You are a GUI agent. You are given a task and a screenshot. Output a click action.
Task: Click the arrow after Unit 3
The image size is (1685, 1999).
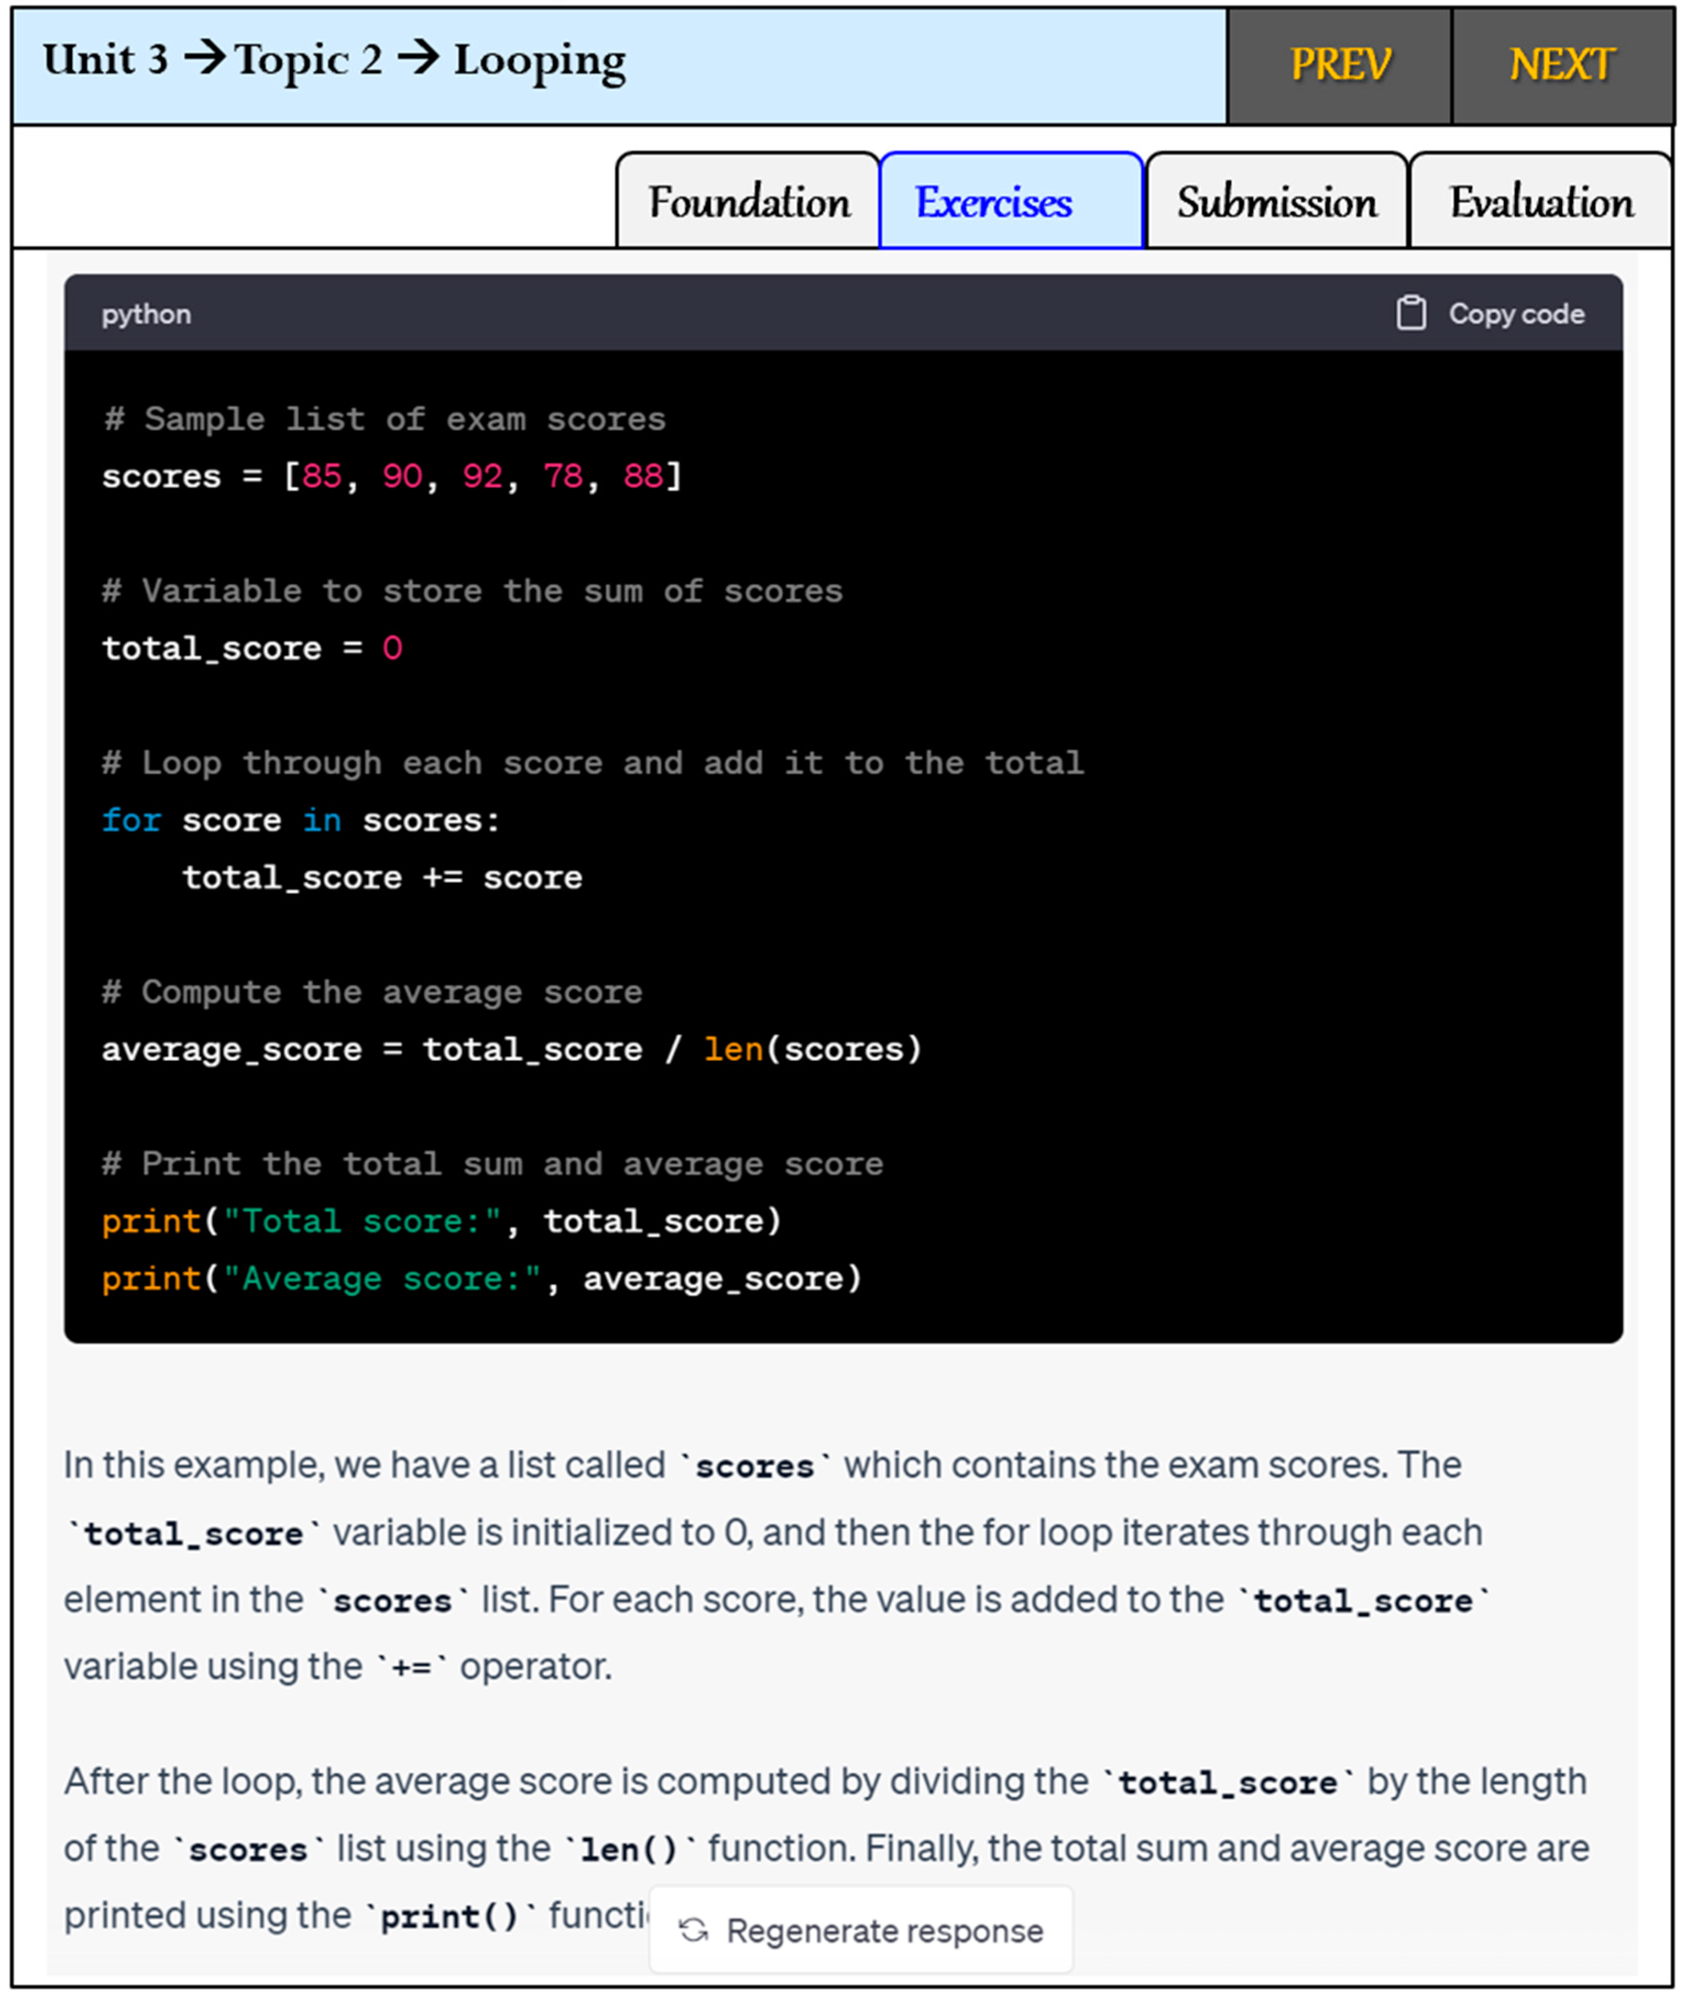click(x=204, y=58)
